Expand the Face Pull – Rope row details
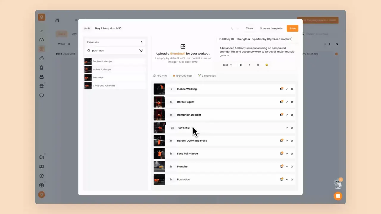 click(x=287, y=154)
